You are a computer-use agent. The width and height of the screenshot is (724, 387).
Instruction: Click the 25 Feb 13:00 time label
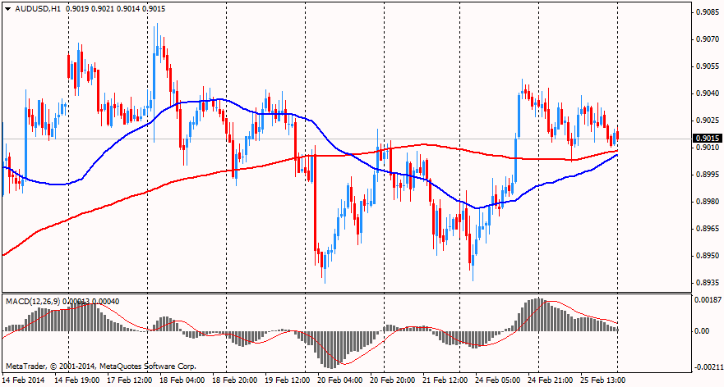602,381
